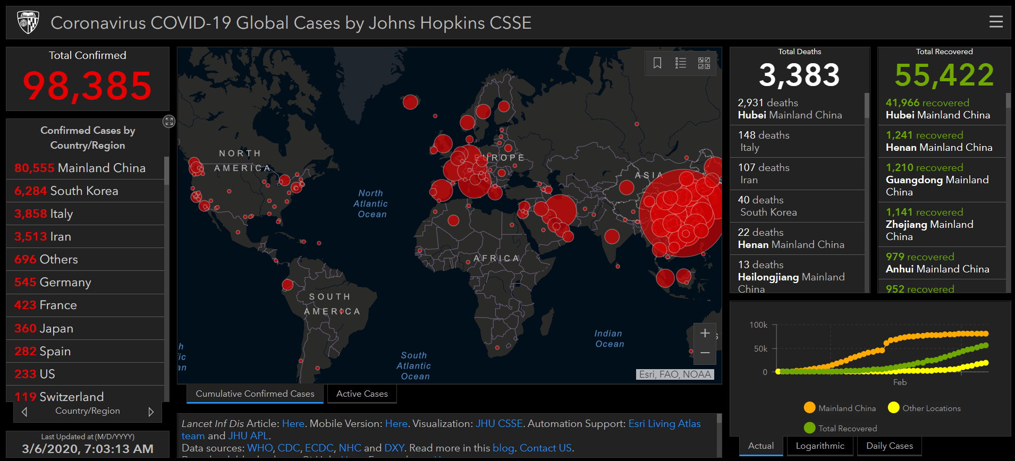Open the map bookmarks icon
This screenshot has width=1015, height=461.
(657, 63)
